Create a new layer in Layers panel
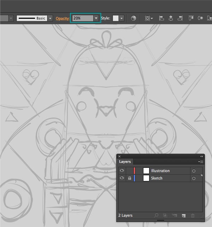The image size is (212, 227). tap(183, 215)
